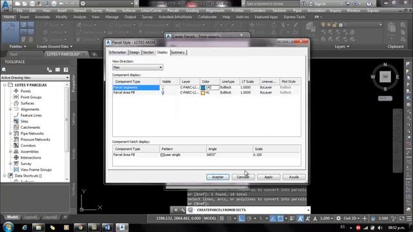Click the hatch pattern swatch for Parcel Area Fill
This screenshot has width=413, height=232.
pyautogui.click(x=163, y=155)
